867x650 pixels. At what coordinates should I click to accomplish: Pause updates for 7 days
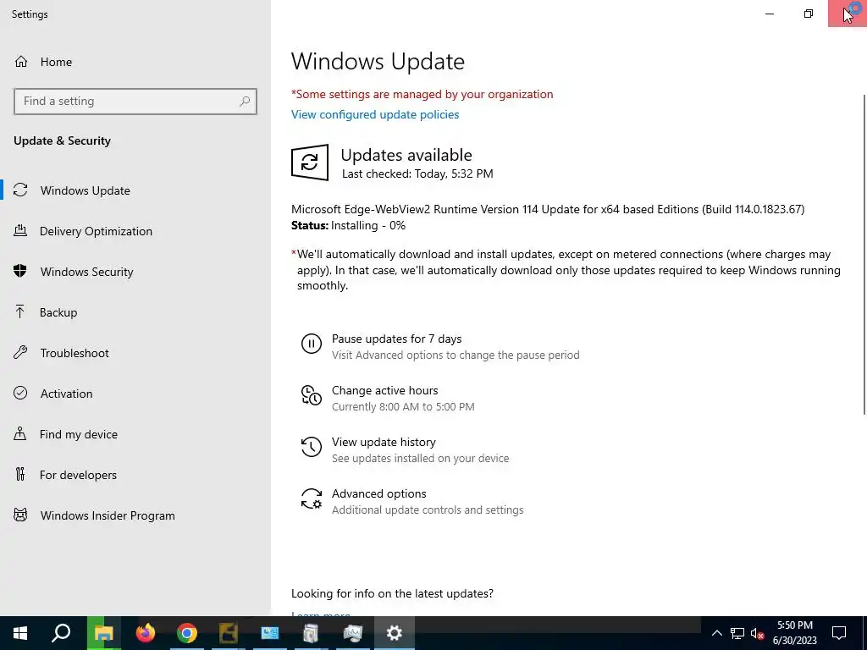(x=396, y=339)
